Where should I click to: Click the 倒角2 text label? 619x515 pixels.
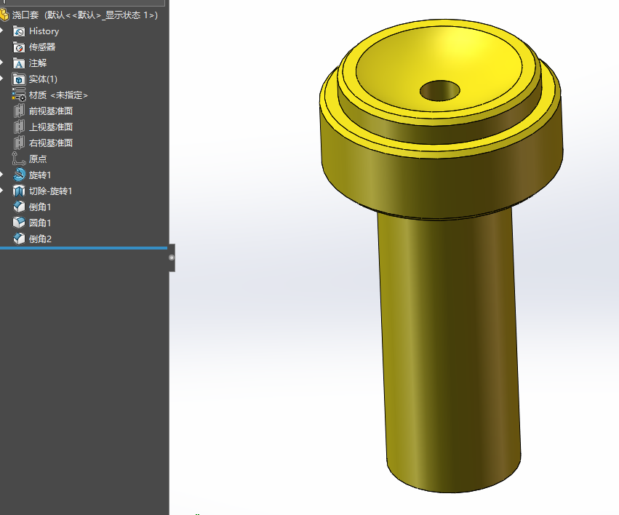[40, 239]
